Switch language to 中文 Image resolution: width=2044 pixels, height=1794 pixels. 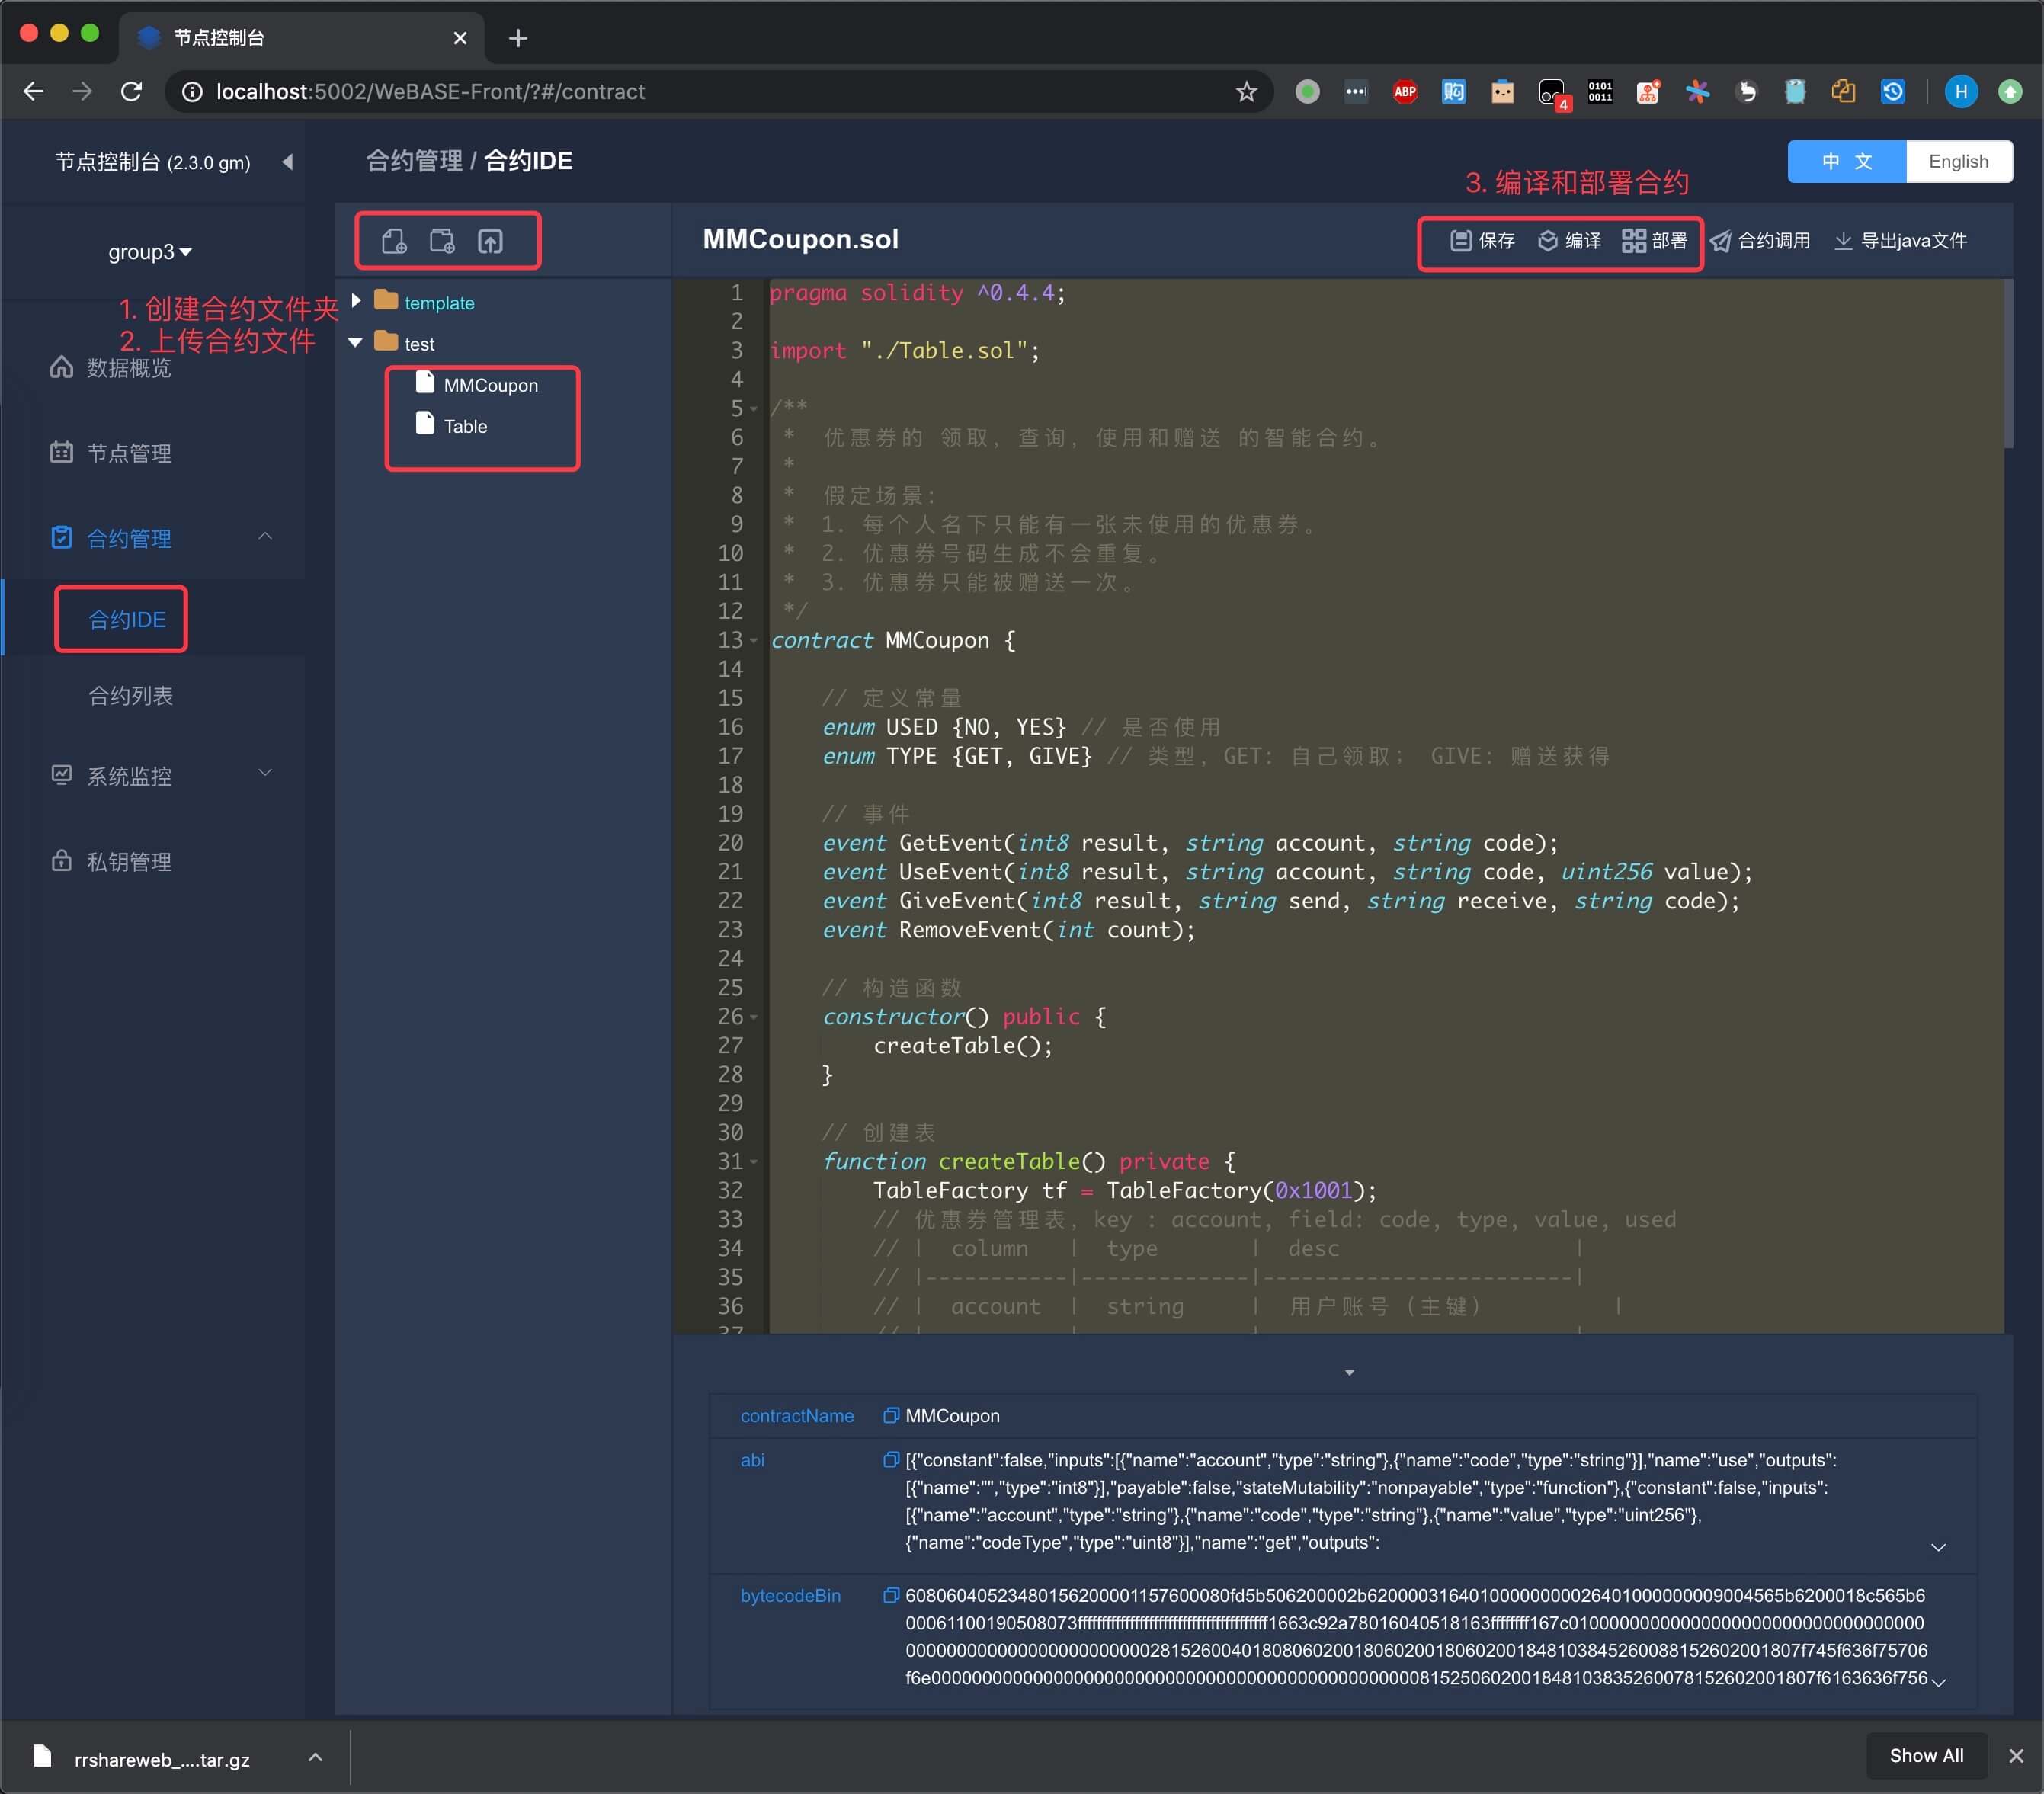1846,162
